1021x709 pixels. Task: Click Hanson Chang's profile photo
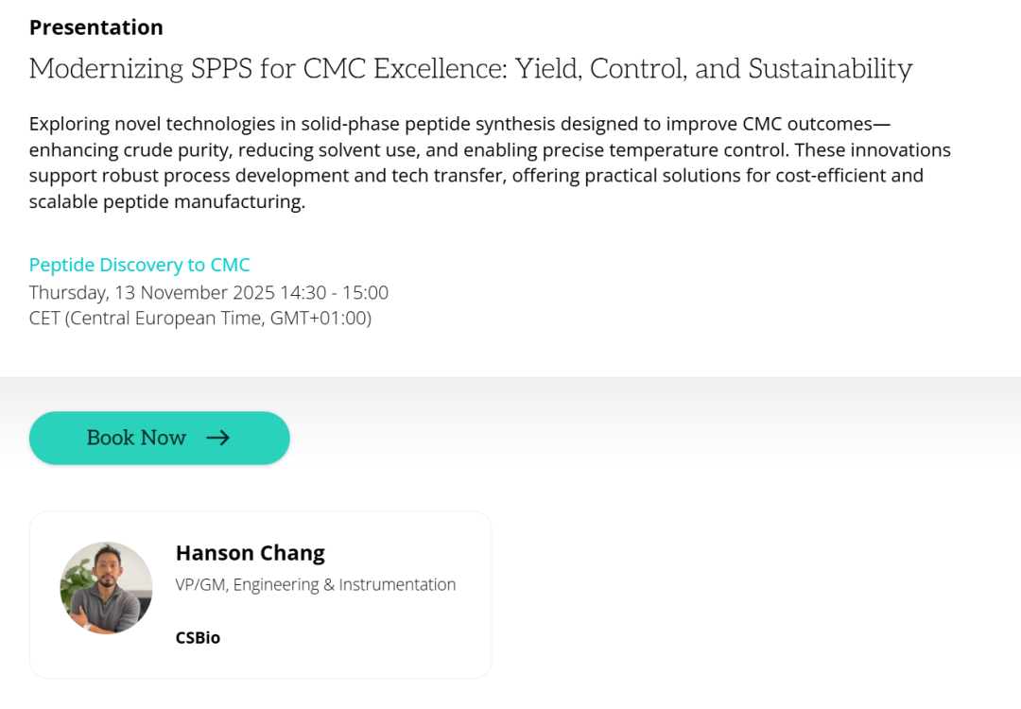point(106,588)
